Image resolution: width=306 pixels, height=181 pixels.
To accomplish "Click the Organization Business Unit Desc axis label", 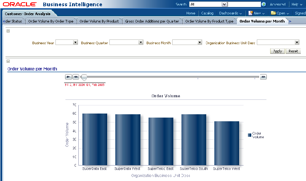I will pyautogui.click(x=161, y=175).
